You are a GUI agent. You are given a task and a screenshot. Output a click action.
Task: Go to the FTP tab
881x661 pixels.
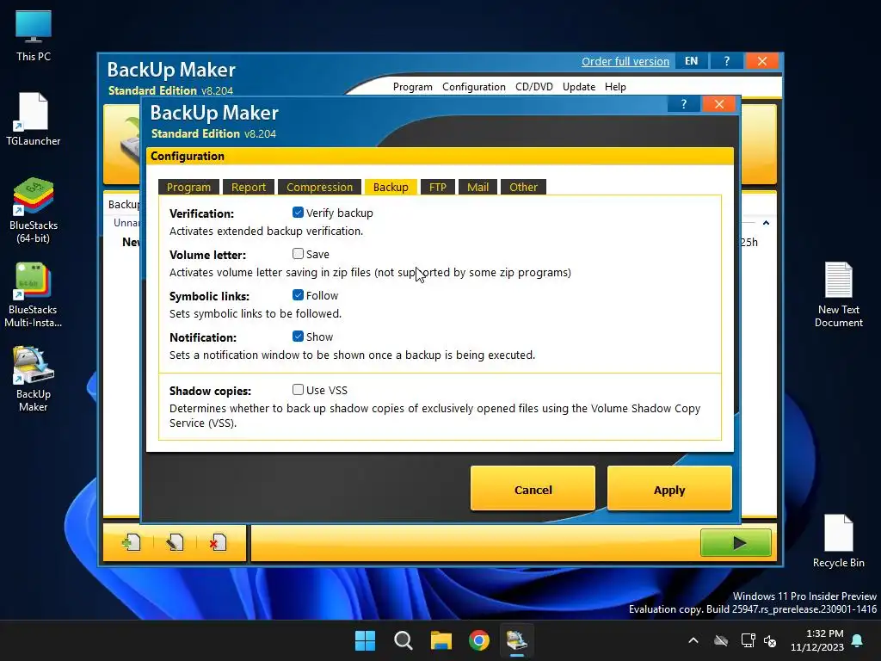[x=438, y=187]
